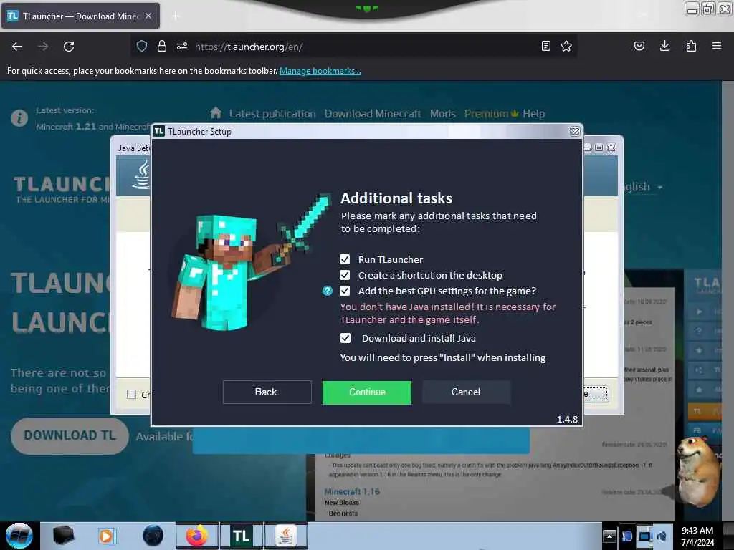Tick the checkbox in the Java Setup window
This screenshot has height=550, width=734.
click(x=132, y=395)
